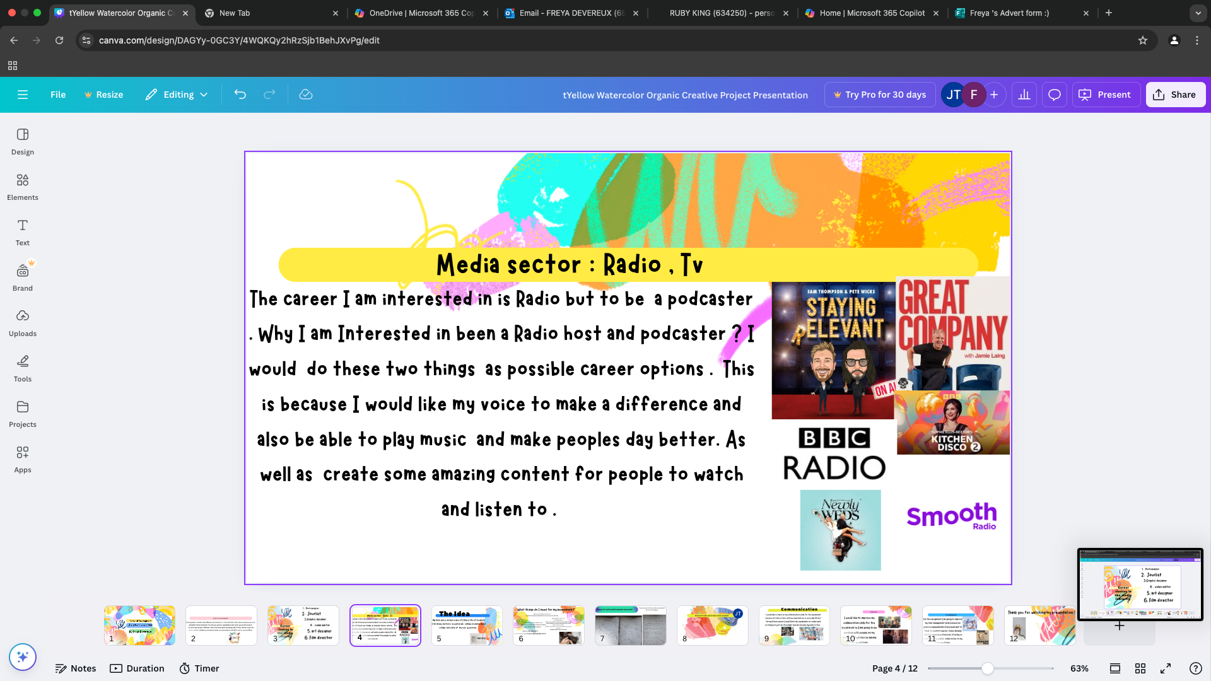The image size is (1211, 681).
Task: Select page 9 Communication thumbnail
Action: point(794,626)
